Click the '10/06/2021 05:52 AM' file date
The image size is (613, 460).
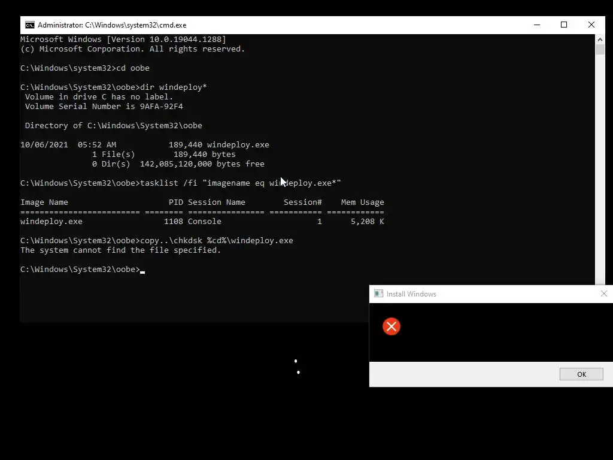tap(68, 145)
